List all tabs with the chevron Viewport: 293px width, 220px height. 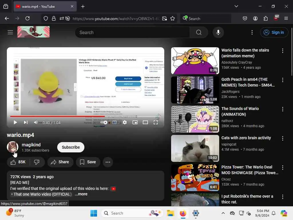click(x=236, y=6)
